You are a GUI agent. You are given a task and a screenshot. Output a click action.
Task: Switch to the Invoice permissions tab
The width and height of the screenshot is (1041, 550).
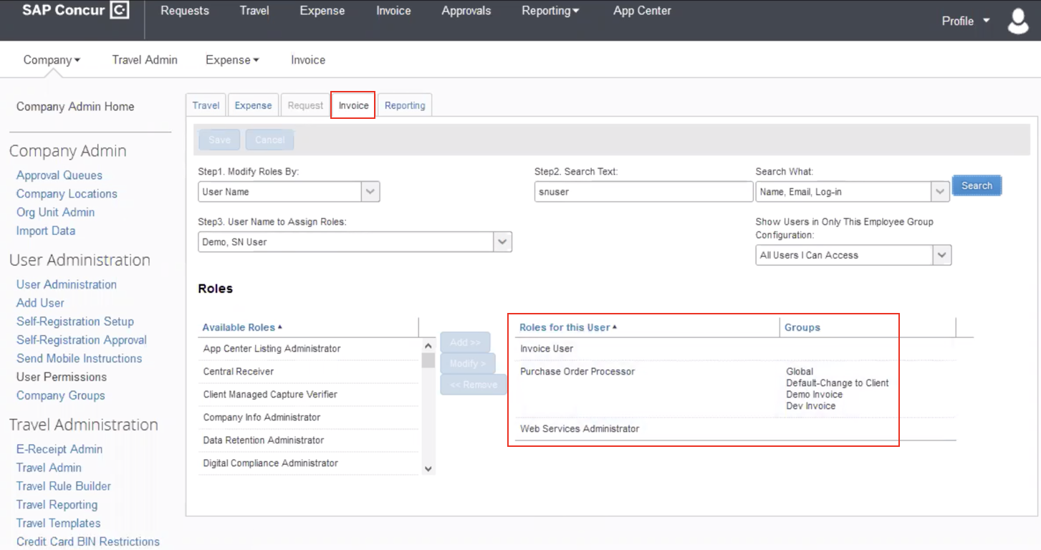353,105
